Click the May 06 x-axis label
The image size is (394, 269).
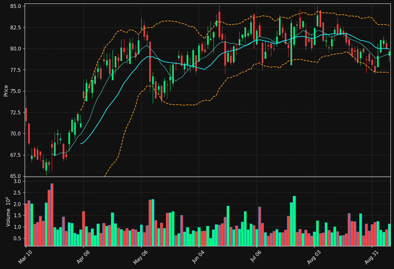coord(141,257)
